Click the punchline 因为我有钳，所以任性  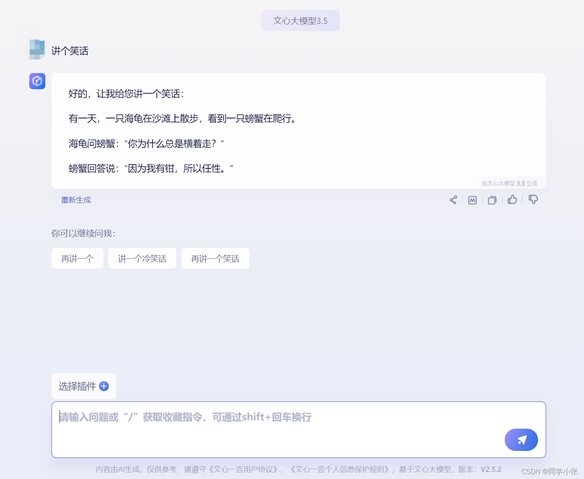click(151, 168)
